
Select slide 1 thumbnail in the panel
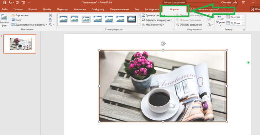tap(20, 44)
